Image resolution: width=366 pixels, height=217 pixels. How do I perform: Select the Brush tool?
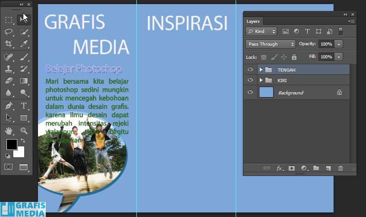tap(24, 57)
